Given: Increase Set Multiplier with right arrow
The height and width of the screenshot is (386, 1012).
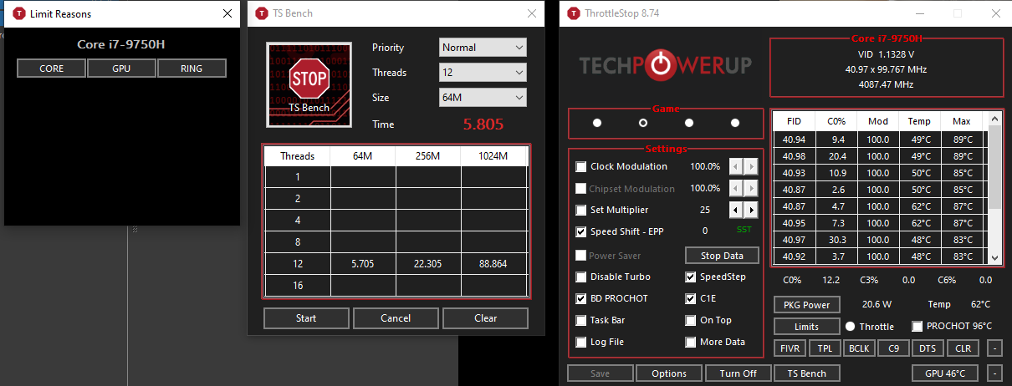Looking at the screenshot, I should pyautogui.click(x=751, y=210).
